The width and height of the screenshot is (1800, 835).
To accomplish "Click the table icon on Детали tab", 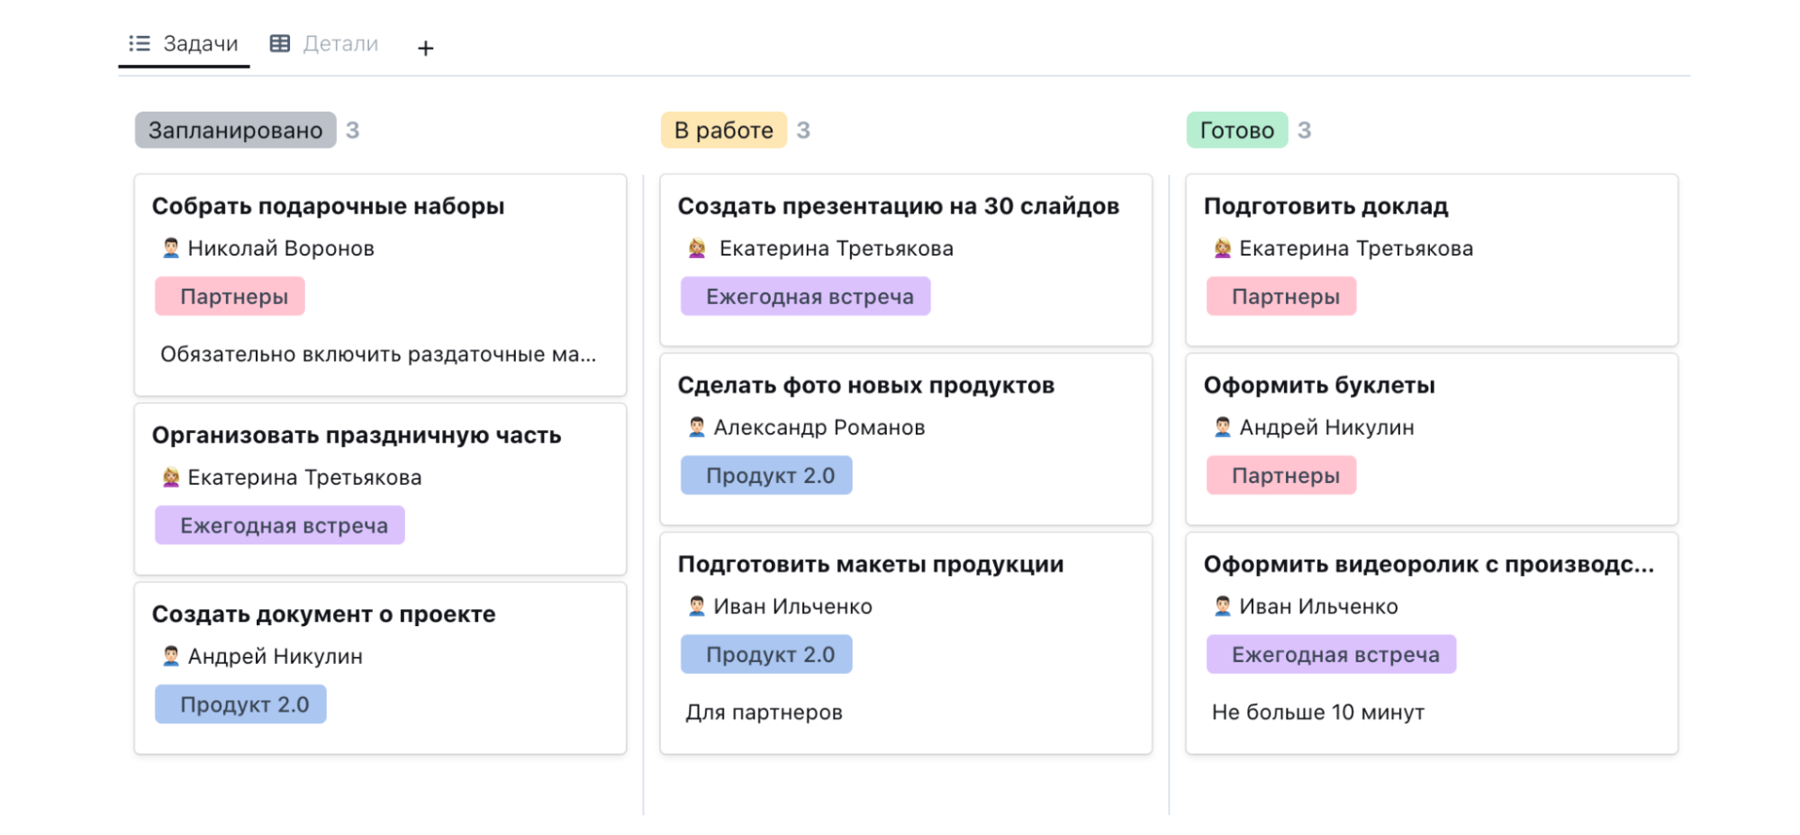I will [280, 43].
